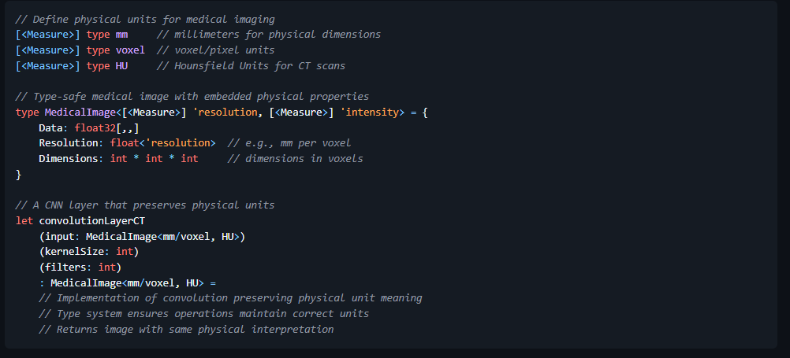The height and width of the screenshot is (358, 790).
Task: Click the return type MedicalImage<mm/voxel, HU>
Action: pos(128,283)
